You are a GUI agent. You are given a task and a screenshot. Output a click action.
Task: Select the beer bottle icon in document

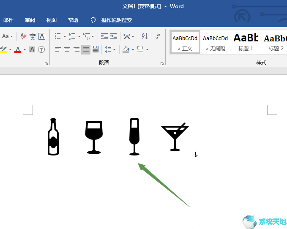[53, 137]
